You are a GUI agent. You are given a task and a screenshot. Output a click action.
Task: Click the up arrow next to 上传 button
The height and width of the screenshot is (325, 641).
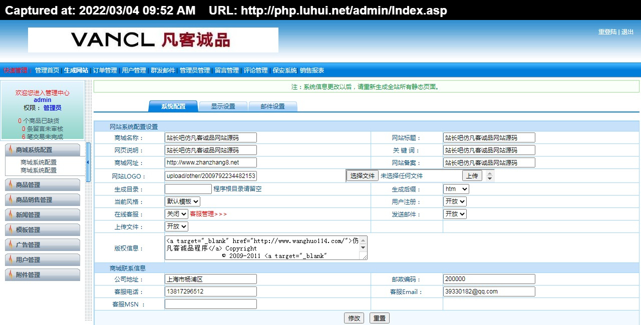[x=489, y=173]
